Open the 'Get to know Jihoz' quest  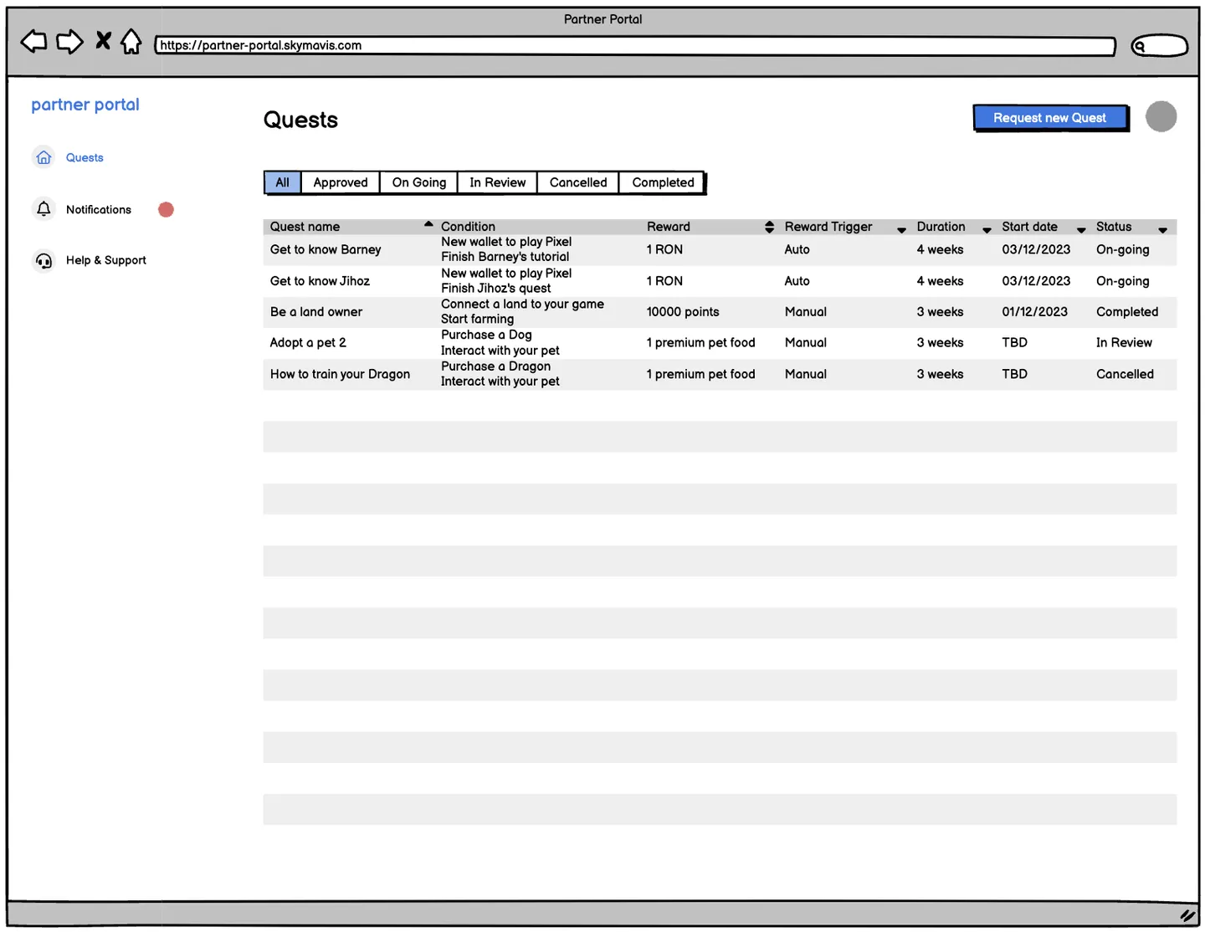point(320,281)
